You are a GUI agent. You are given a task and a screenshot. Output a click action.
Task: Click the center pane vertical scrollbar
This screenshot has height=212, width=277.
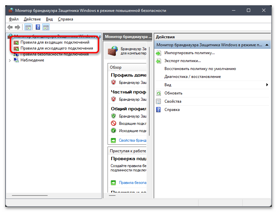pyautogui.click(x=149, y=91)
